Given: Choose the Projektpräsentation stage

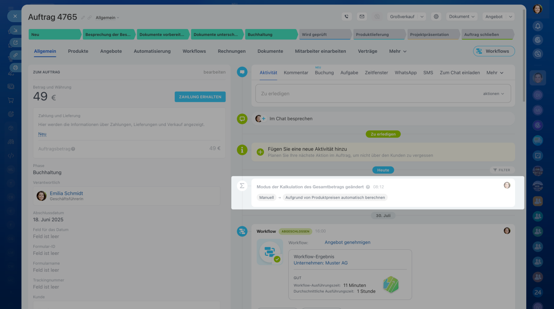Looking at the screenshot, I should click(433, 34).
